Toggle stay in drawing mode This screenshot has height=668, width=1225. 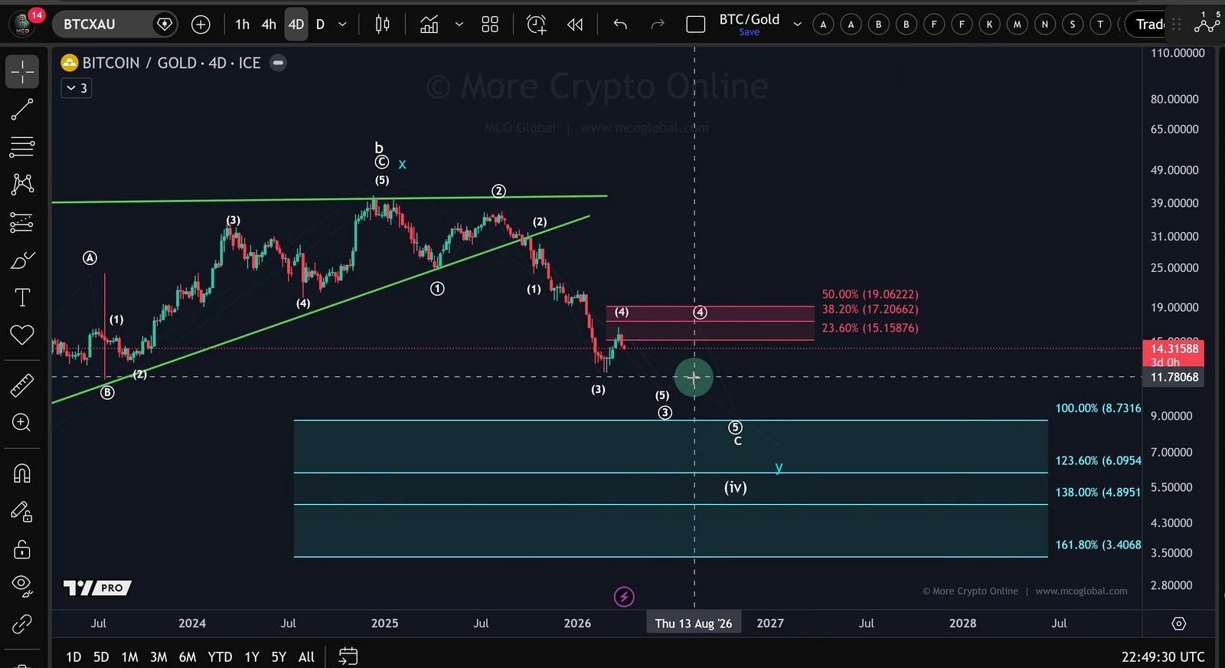coord(22,512)
